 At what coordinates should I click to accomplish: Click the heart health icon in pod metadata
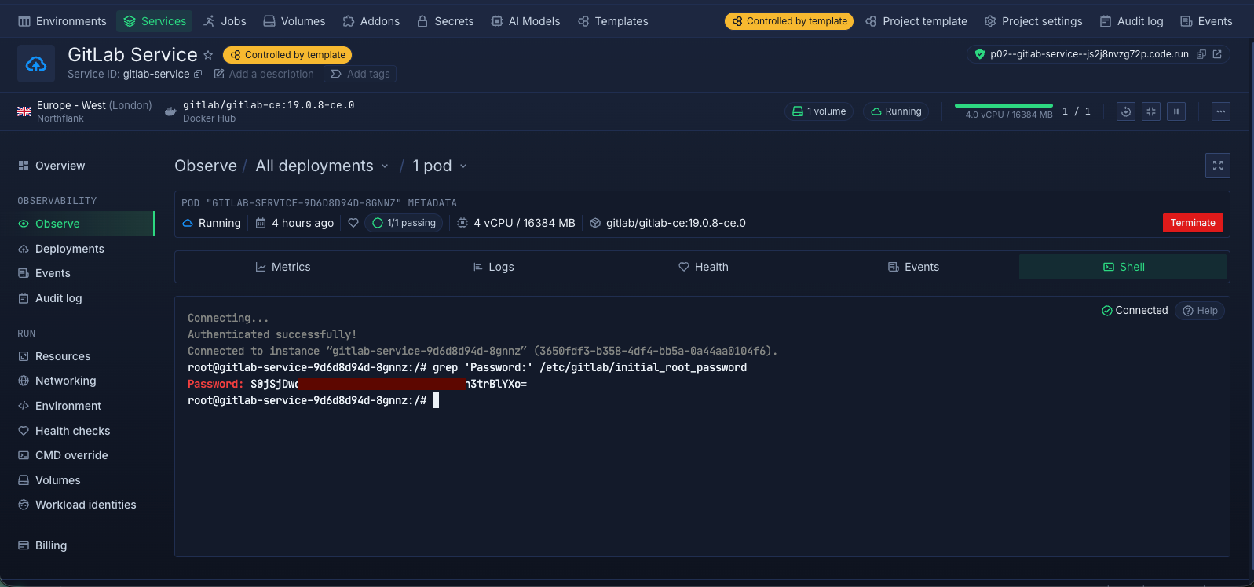click(x=353, y=223)
